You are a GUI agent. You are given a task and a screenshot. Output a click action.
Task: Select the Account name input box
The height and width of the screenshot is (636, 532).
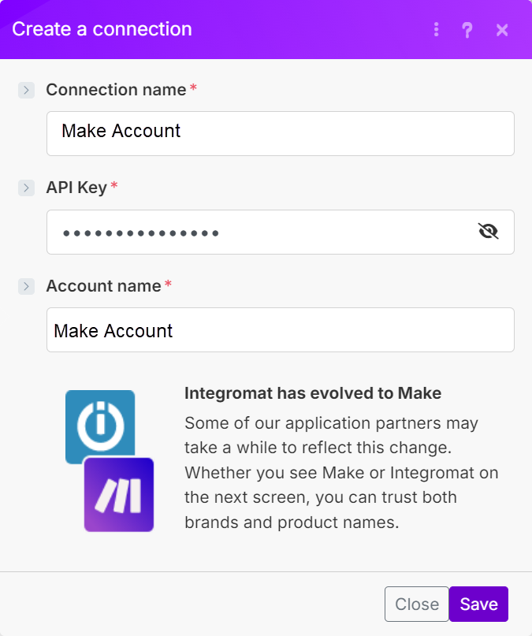pyautogui.click(x=280, y=329)
